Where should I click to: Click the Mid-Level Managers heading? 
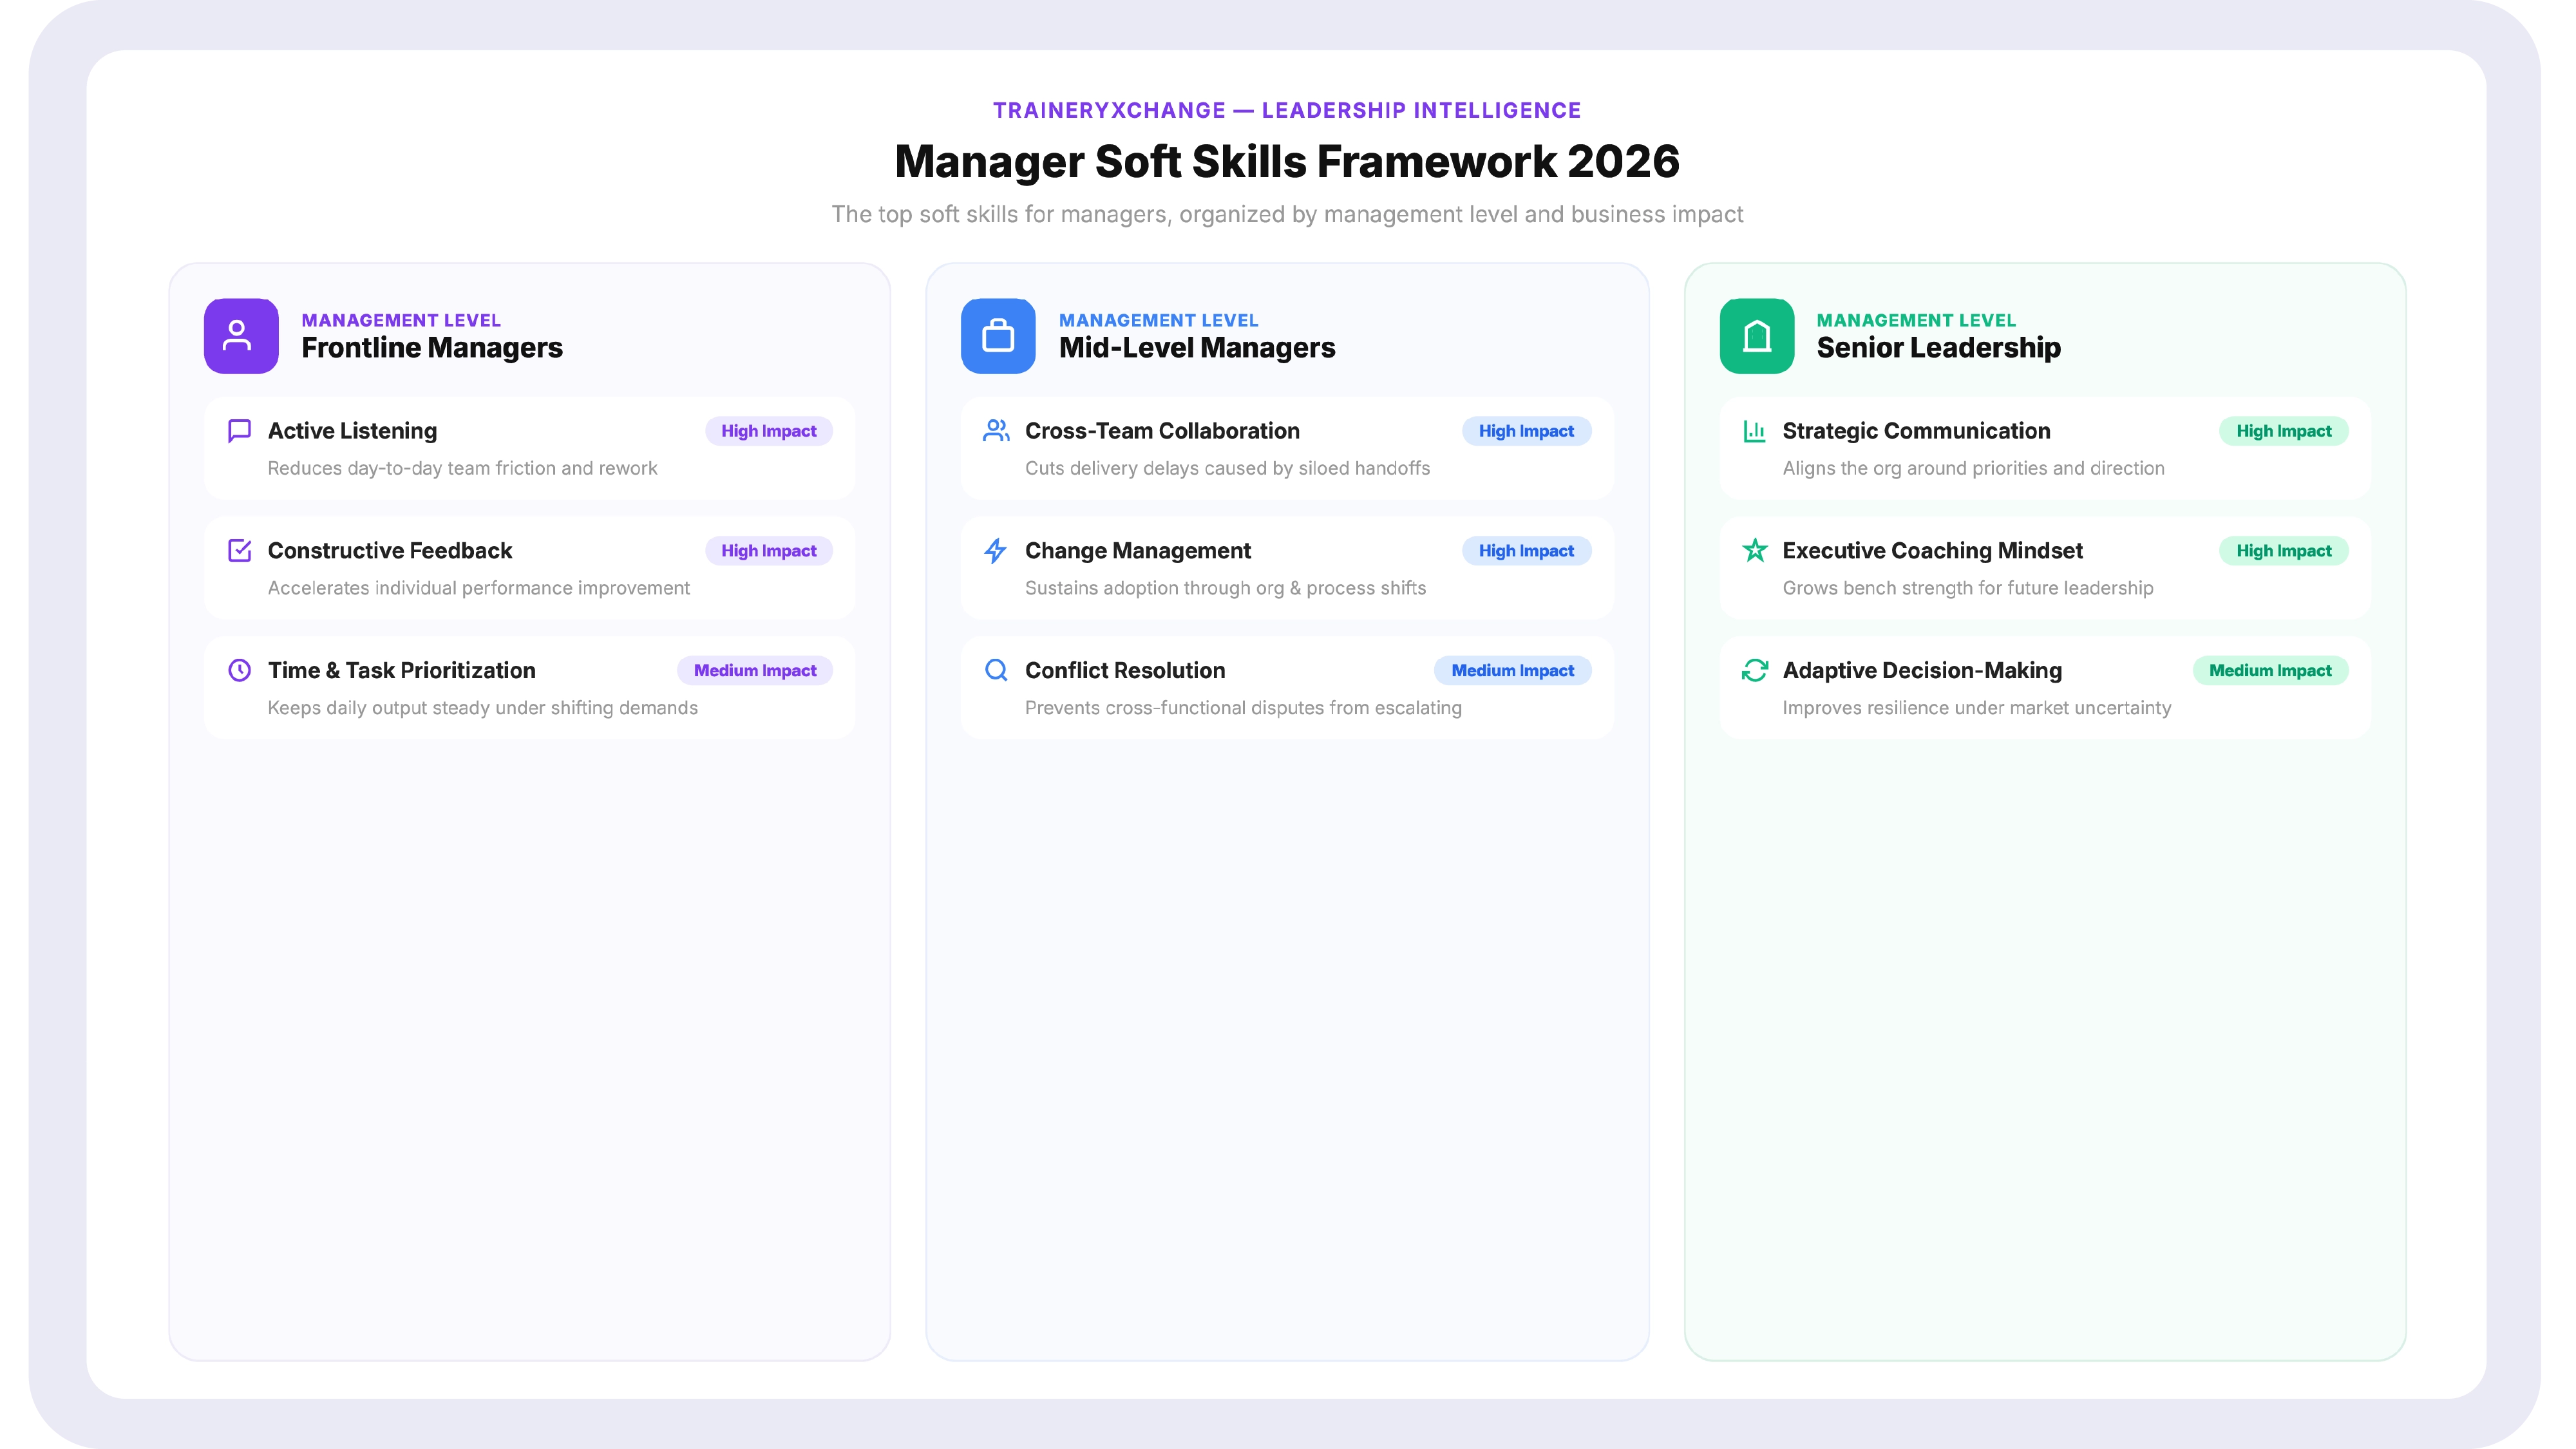[1197, 348]
